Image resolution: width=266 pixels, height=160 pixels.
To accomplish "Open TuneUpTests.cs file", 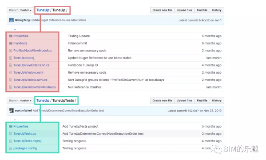I will tap(25, 133).
